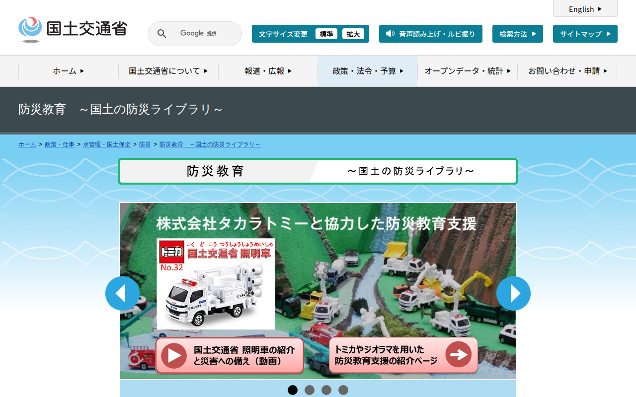The width and height of the screenshot is (636, 397).
Task: Follow the 防災 breadcrumb link
Action: coord(145,144)
